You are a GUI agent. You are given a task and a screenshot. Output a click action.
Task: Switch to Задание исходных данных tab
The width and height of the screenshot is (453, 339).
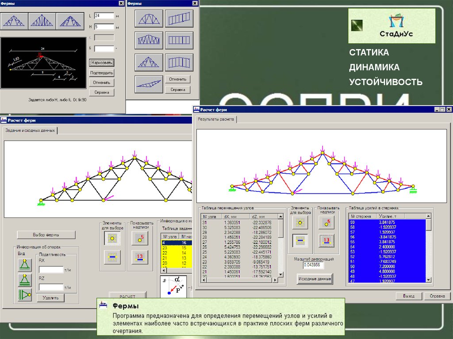tap(31, 130)
